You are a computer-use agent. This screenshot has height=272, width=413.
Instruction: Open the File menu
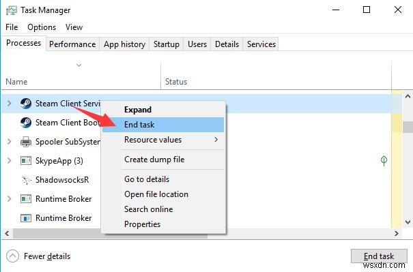pyautogui.click(x=12, y=27)
